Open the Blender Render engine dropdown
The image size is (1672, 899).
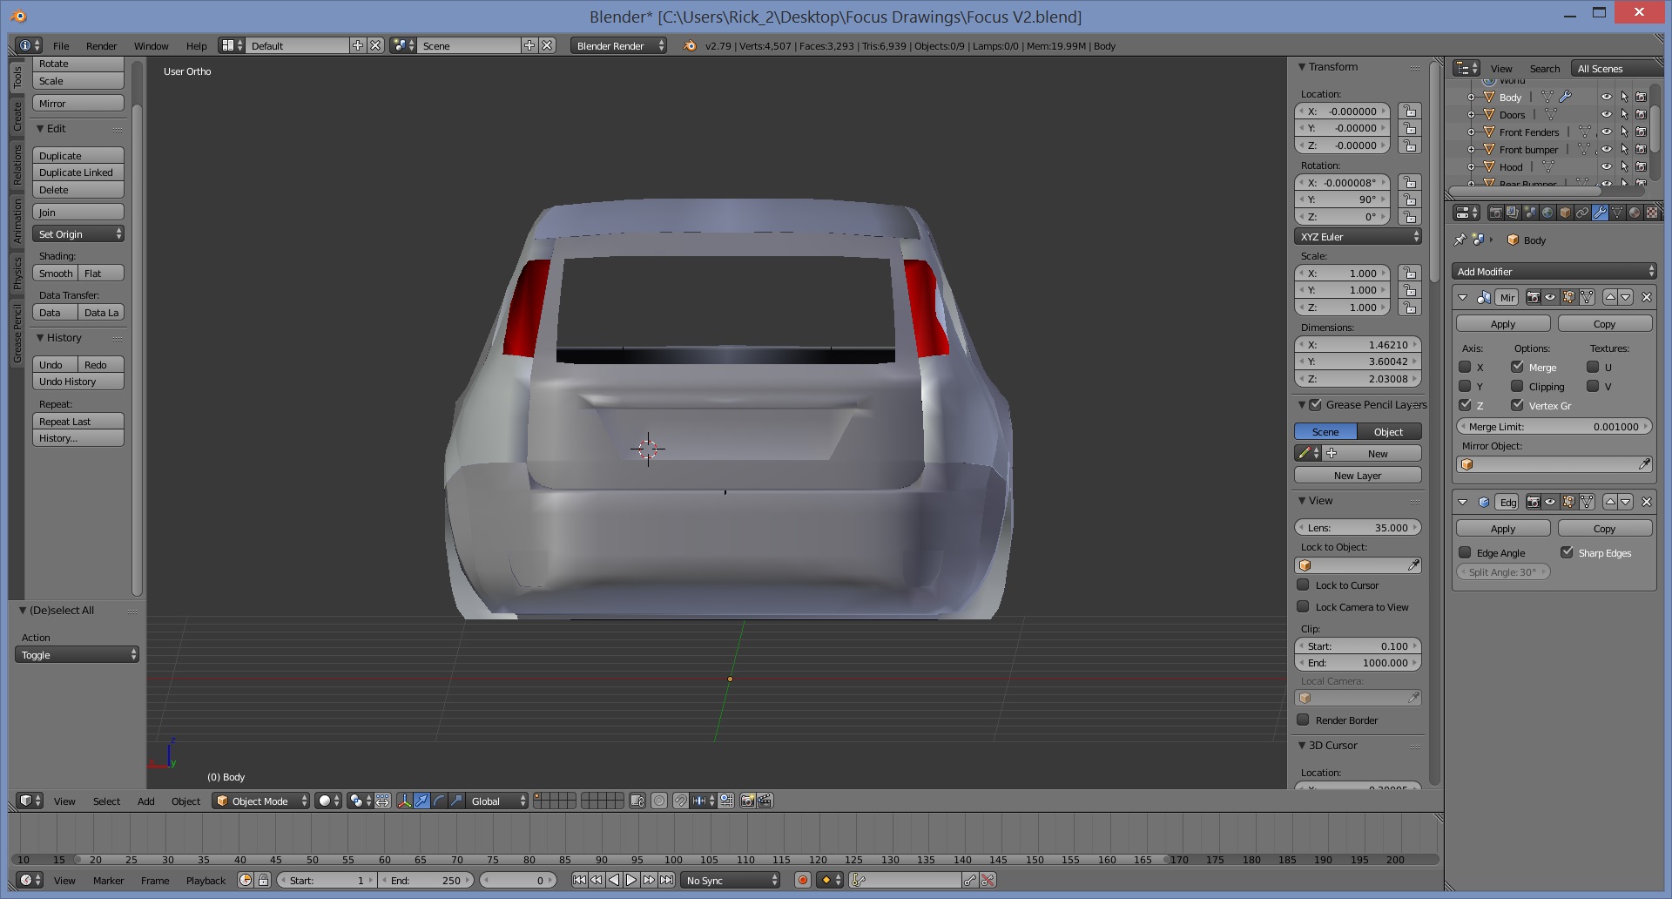point(618,45)
